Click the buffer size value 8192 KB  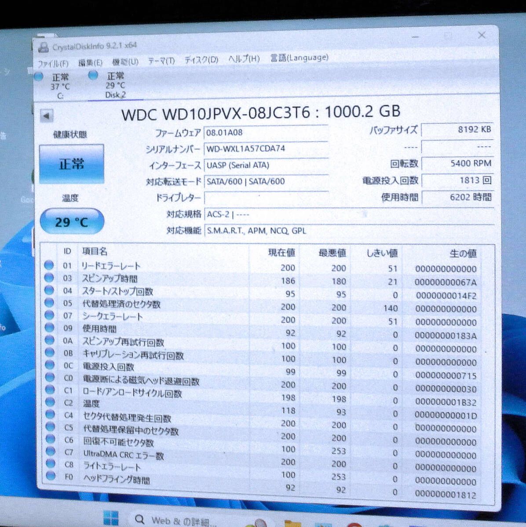tap(457, 130)
